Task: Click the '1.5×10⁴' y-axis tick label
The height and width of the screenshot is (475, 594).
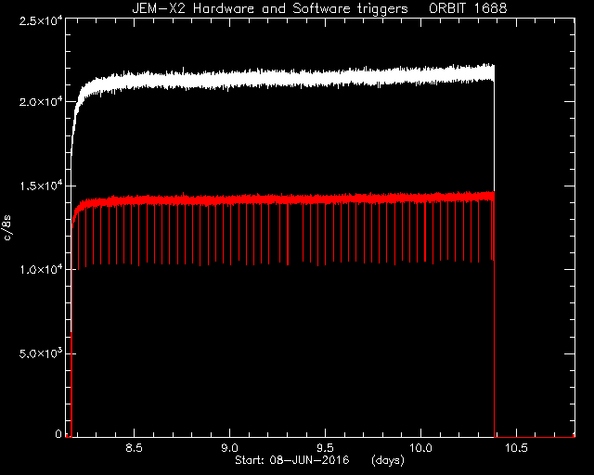Action: 41,186
